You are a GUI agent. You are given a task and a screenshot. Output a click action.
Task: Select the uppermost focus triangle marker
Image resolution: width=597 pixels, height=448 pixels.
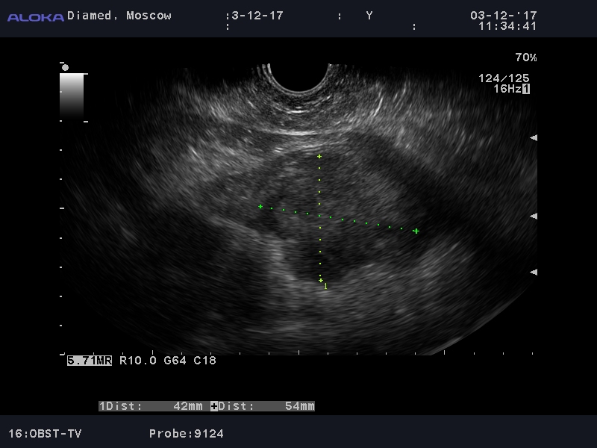(x=534, y=137)
